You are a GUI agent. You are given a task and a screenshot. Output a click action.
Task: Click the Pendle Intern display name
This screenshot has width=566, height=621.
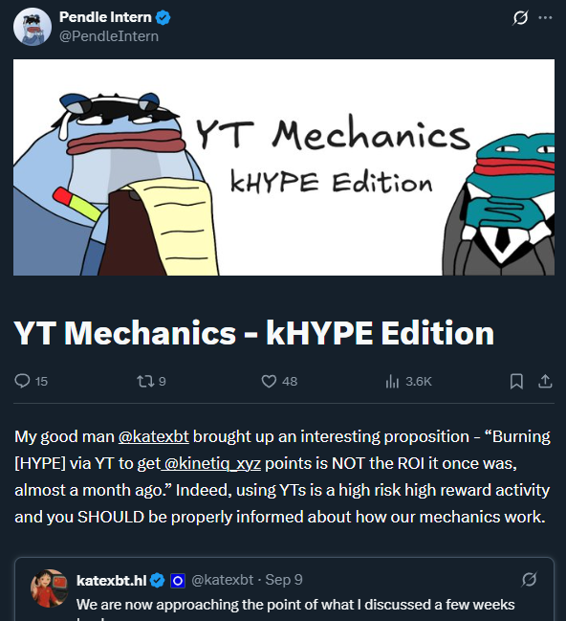click(x=105, y=17)
